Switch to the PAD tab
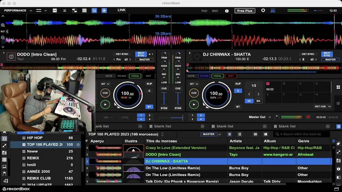 click(x=204, y=11)
